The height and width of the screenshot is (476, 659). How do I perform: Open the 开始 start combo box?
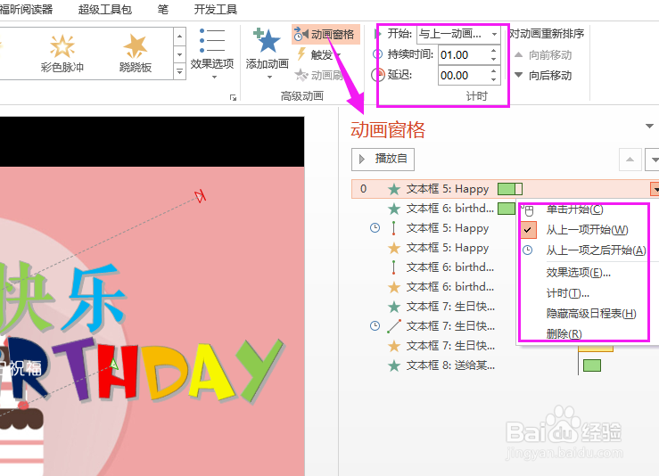click(458, 34)
